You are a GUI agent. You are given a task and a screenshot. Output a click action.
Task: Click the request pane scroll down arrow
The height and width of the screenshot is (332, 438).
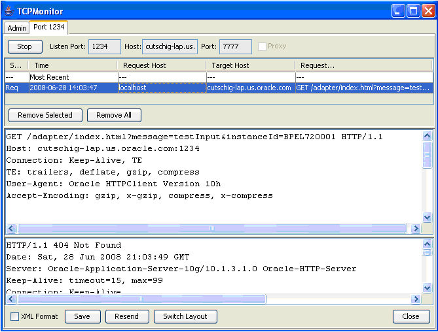(427, 217)
